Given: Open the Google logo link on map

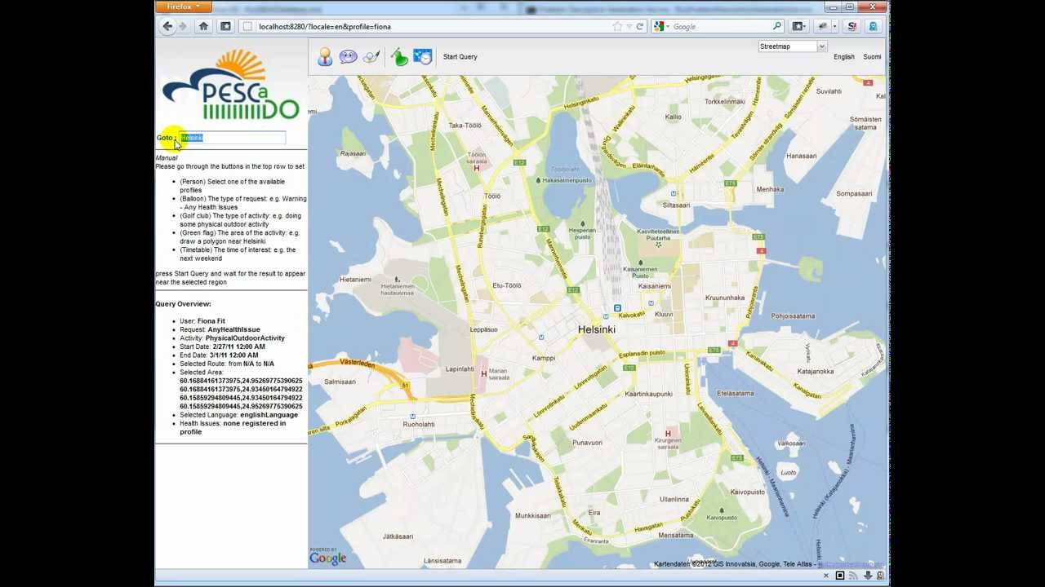Looking at the screenshot, I should pos(328,558).
